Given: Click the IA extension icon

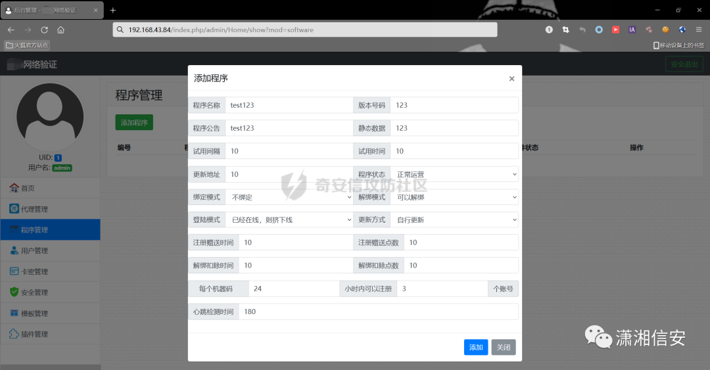Looking at the screenshot, I should coord(632,30).
